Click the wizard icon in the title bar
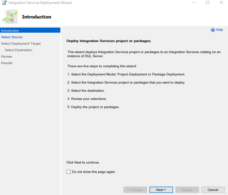The image size is (228, 195). pyautogui.click(x=4, y=3)
